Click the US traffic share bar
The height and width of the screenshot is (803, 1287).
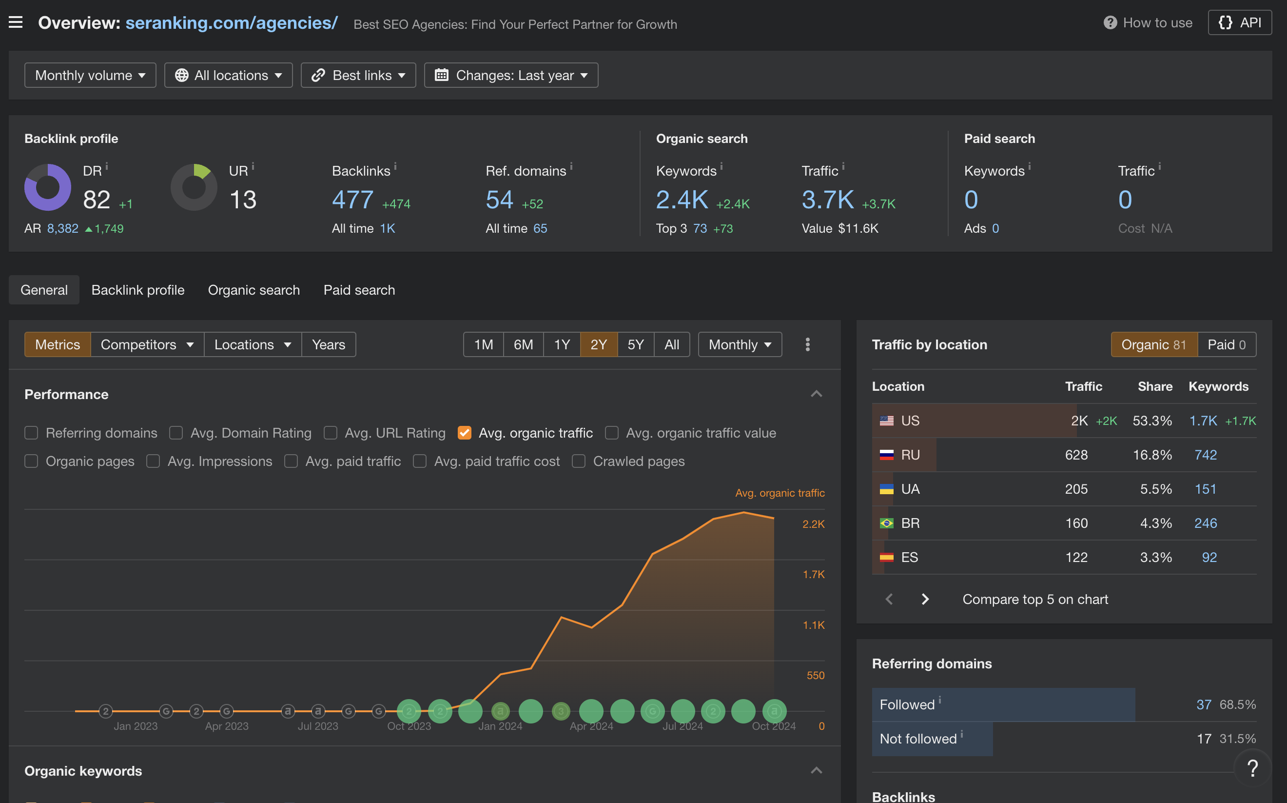(975, 421)
